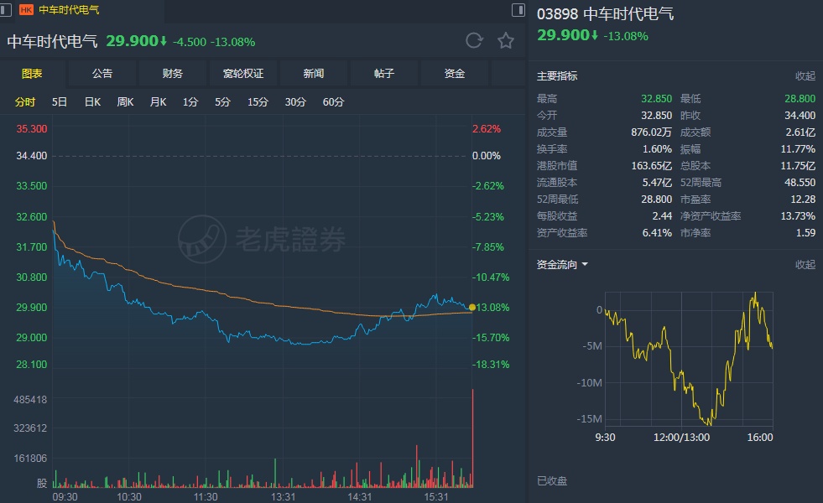Click the 成交量 value 876.02万
The width and height of the screenshot is (823, 503).
[x=651, y=132]
